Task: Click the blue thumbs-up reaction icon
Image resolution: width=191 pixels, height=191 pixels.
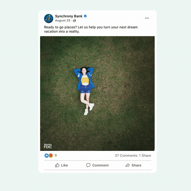Action: coord(47,156)
